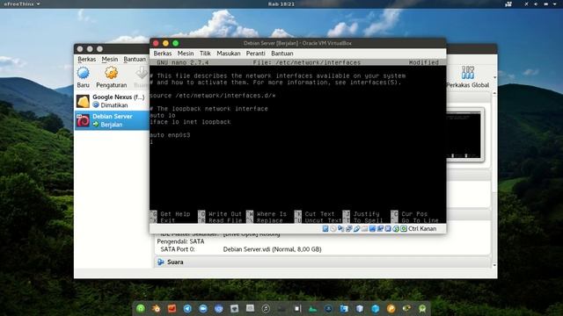Click the Manager details pane scrollbar down arrow
The image size is (563, 316).
tap(494, 265)
